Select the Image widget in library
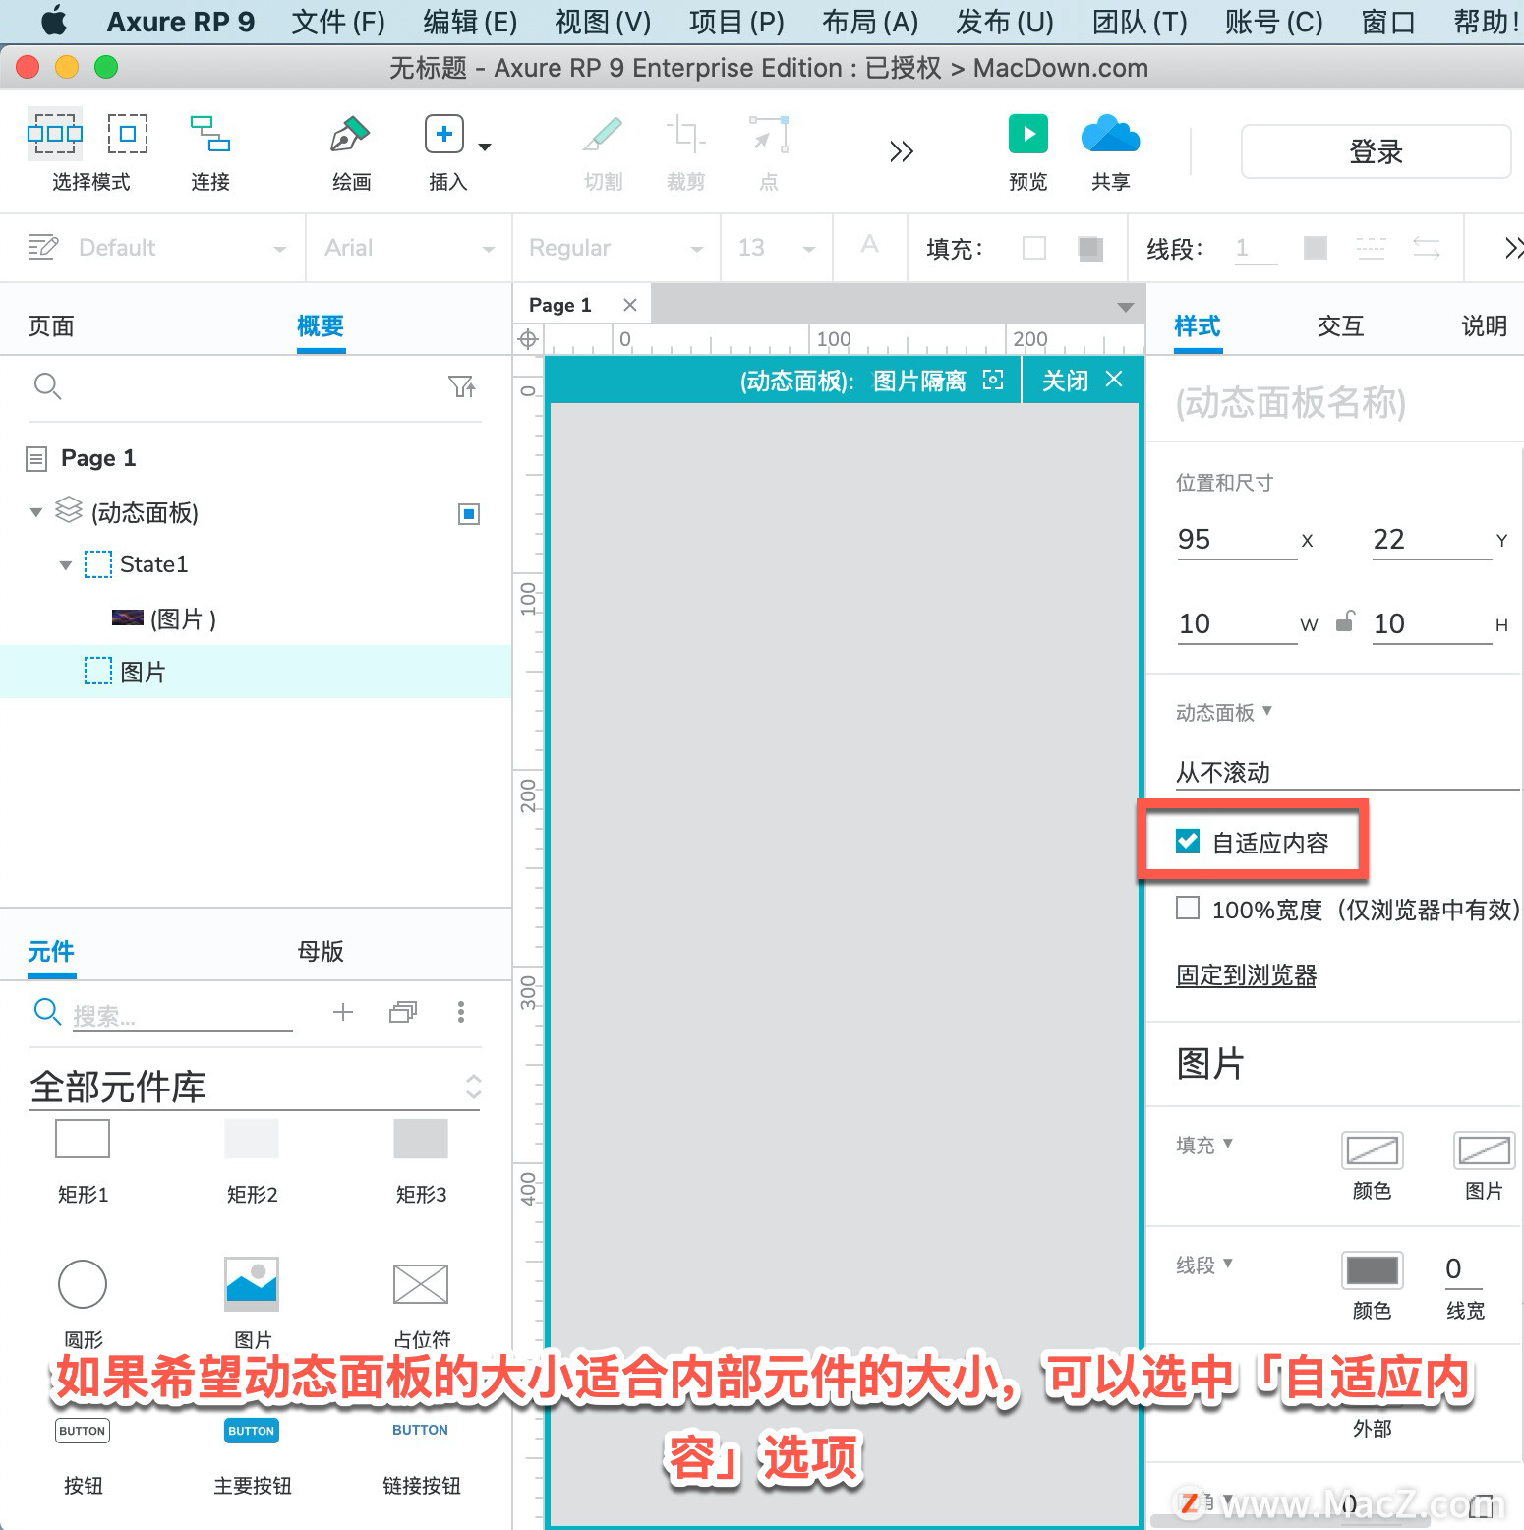 tap(252, 1284)
